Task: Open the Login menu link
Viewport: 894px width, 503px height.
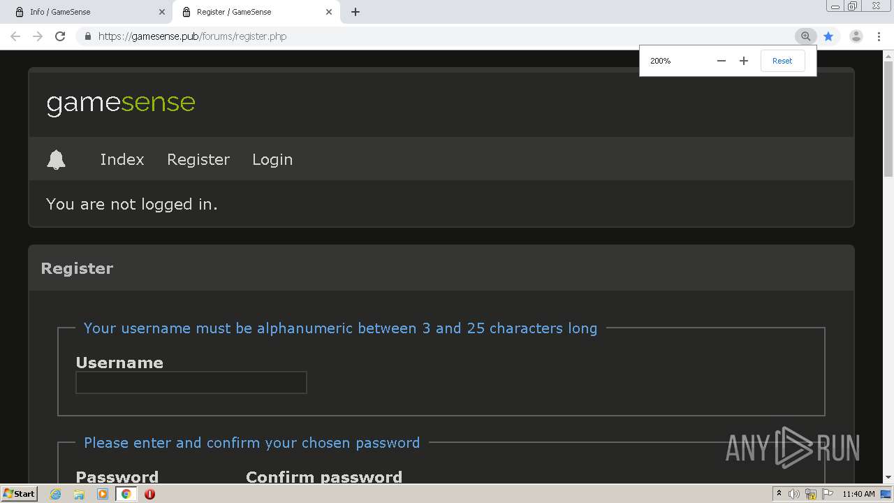Action: 272,159
